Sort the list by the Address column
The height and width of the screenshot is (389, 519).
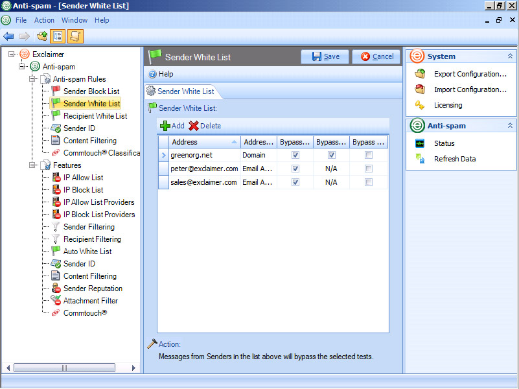pyautogui.click(x=205, y=142)
